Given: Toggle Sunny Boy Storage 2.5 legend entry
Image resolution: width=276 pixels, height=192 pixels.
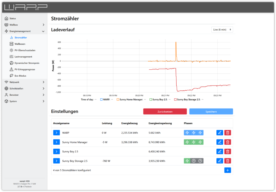Looking at the screenshot, I should pyautogui.click(x=175, y=99).
